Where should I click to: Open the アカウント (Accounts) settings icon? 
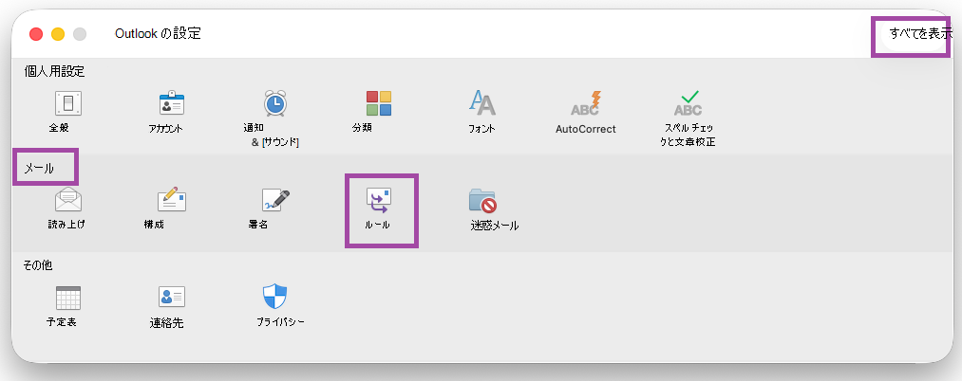coord(173,103)
